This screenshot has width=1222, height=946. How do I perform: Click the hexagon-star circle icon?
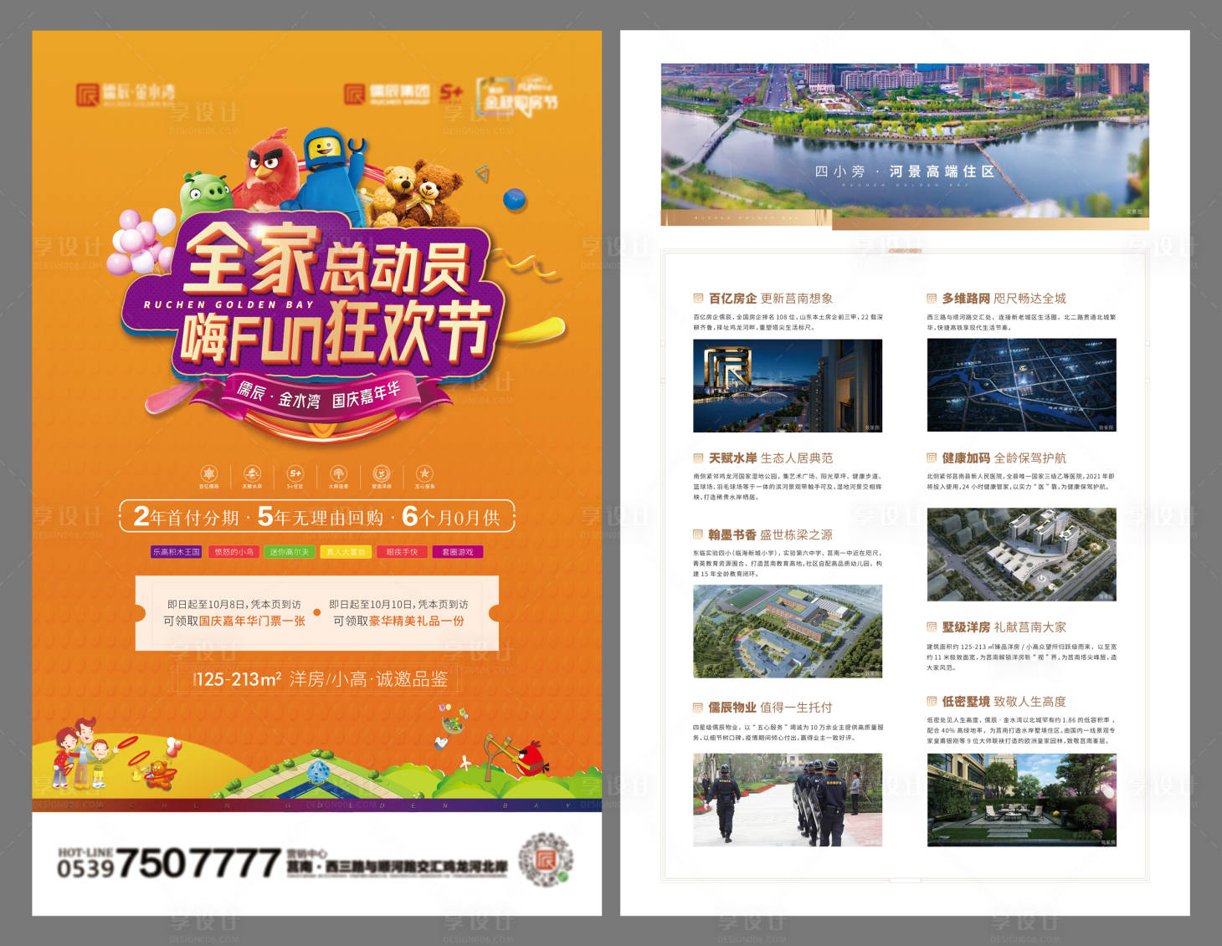(x=209, y=473)
